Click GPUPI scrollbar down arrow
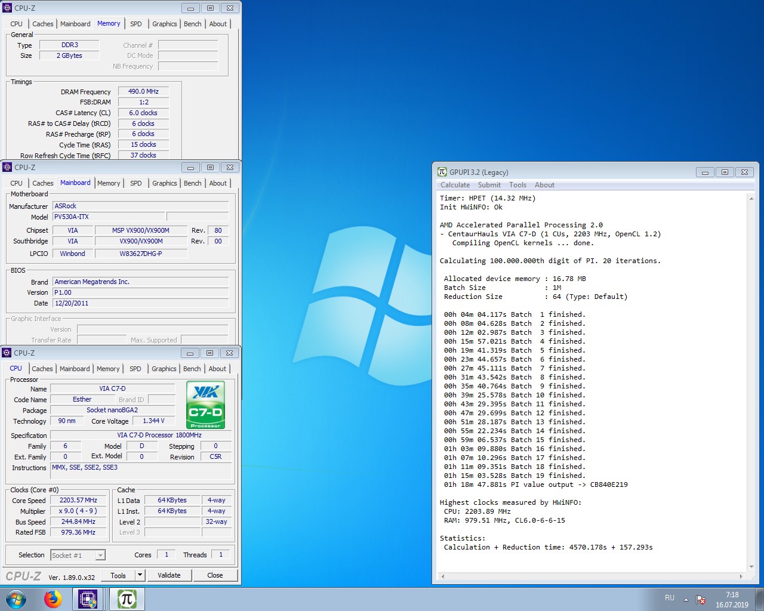This screenshot has width=764, height=611. [751, 567]
